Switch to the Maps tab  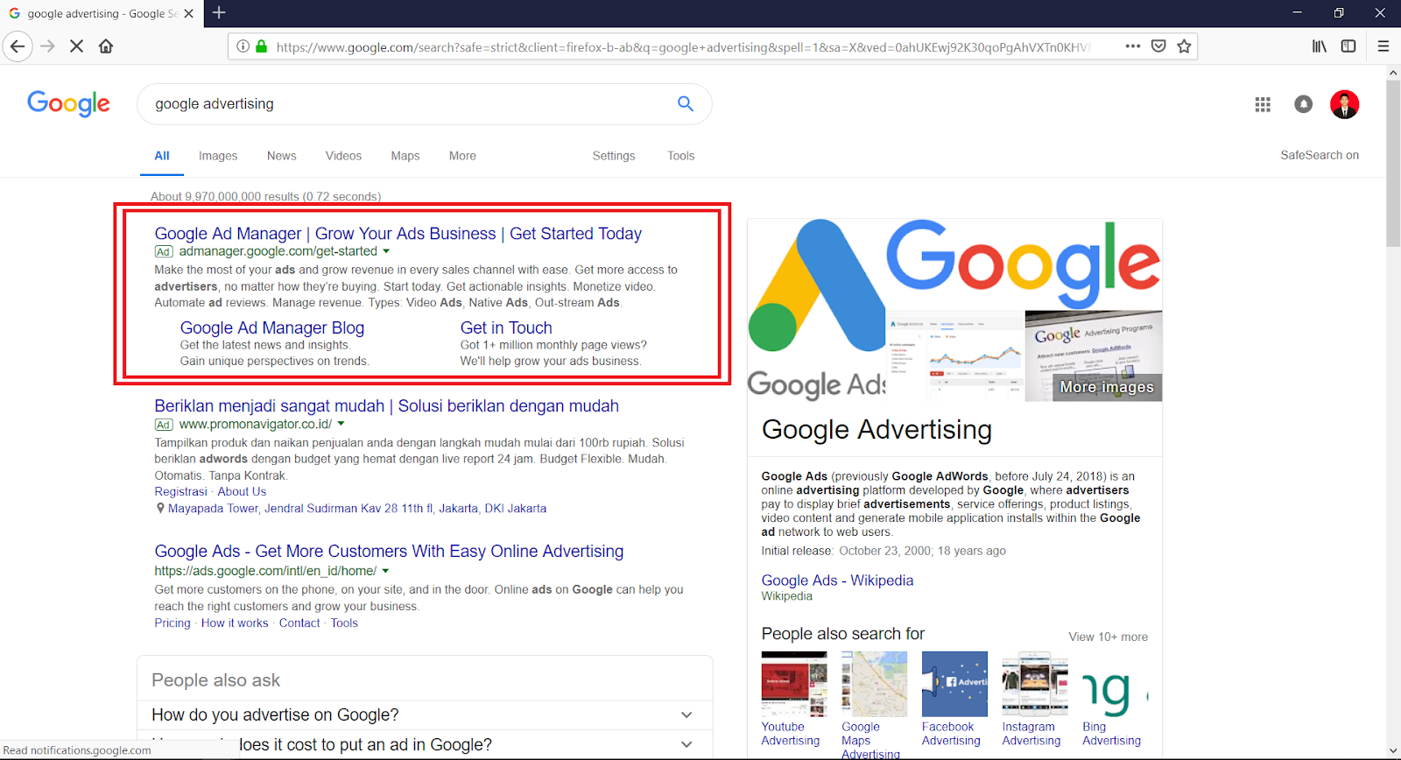pyautogui.click(x=405, y=156)
